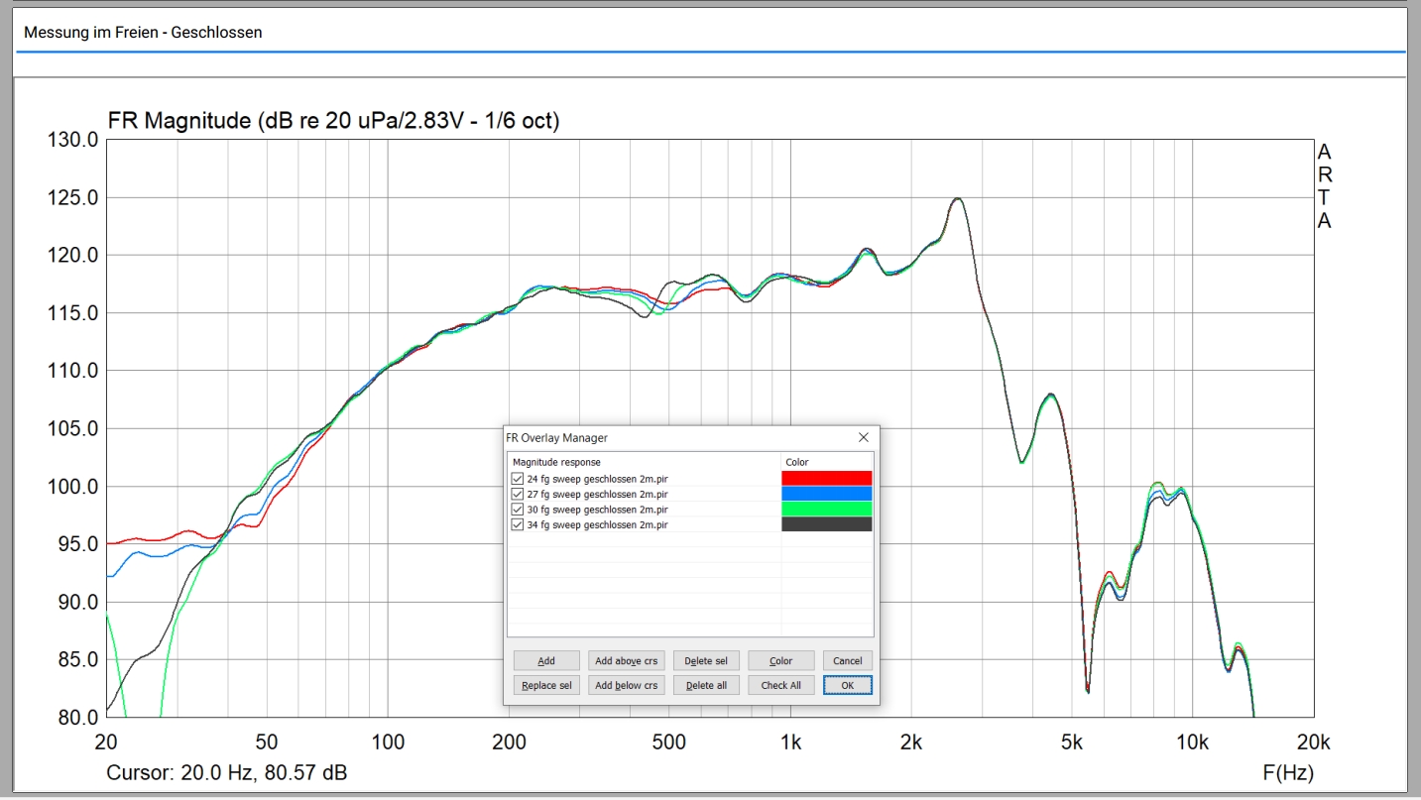The width and height of the screenshot is (1421, 800).
Task: Open the Color button in Overlay Manager
Action: pyautogui.click(x=780, y=661)
